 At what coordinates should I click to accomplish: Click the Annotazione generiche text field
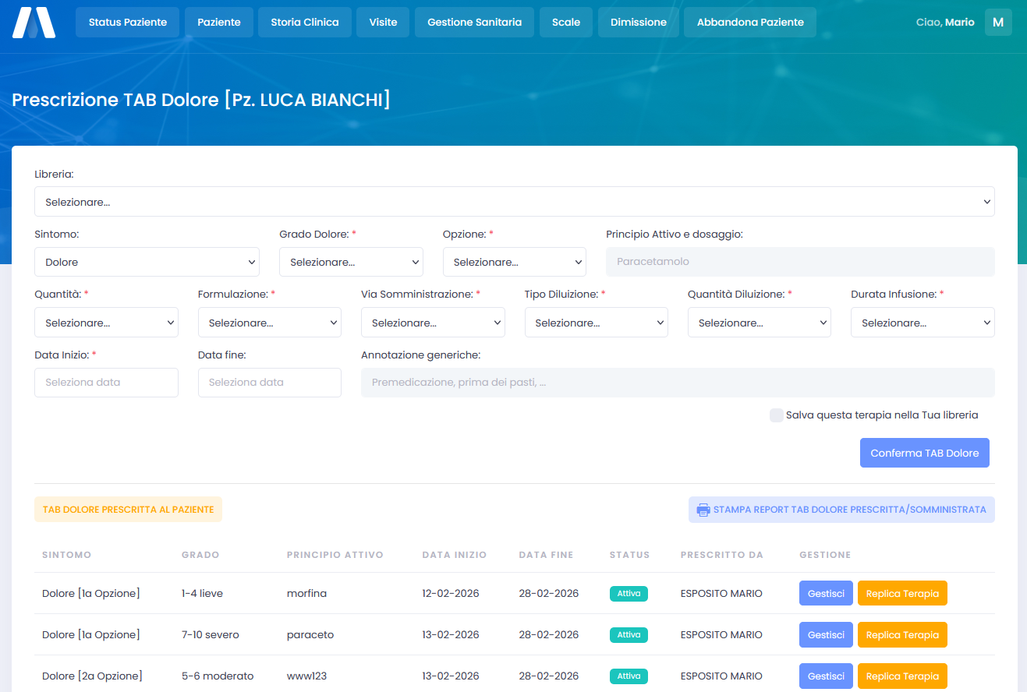click(x=678, y=383)
